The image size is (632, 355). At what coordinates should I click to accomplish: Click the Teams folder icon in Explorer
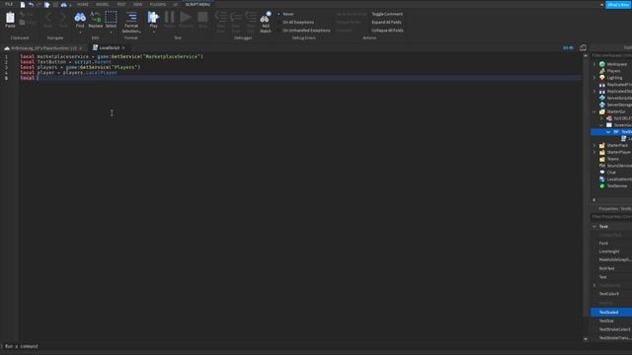(x=602, y=159)
